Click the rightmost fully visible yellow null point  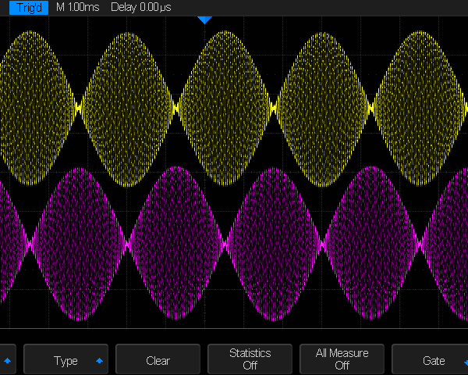[x=371, y=109]
